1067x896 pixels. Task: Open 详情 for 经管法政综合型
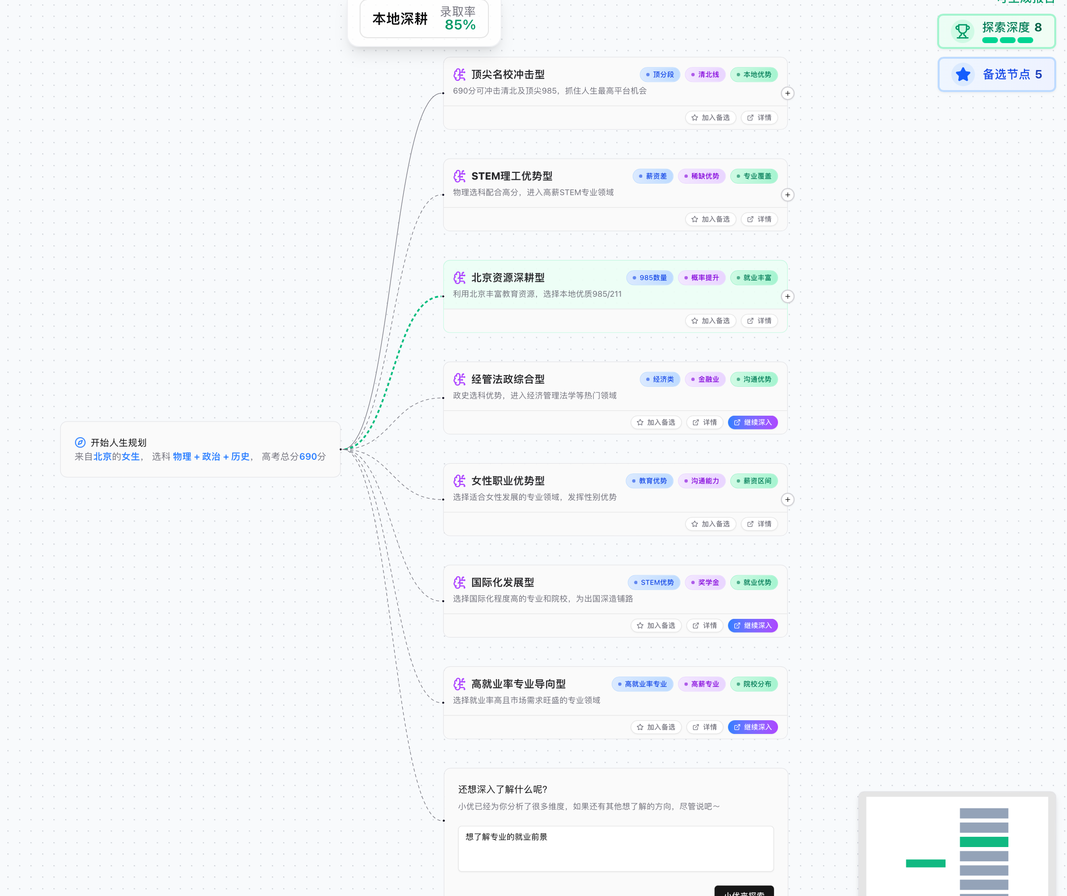(x=705, y=423)
